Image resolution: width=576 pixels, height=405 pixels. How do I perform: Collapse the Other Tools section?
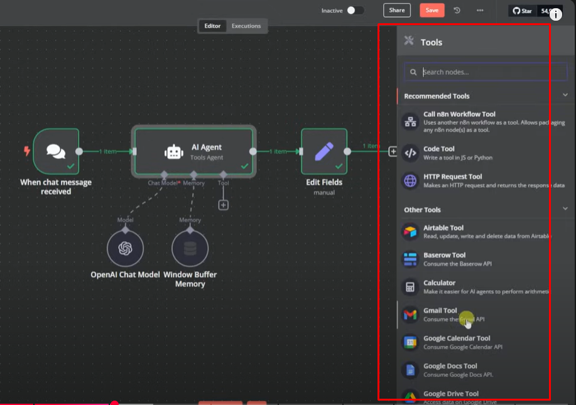[565, 208]
